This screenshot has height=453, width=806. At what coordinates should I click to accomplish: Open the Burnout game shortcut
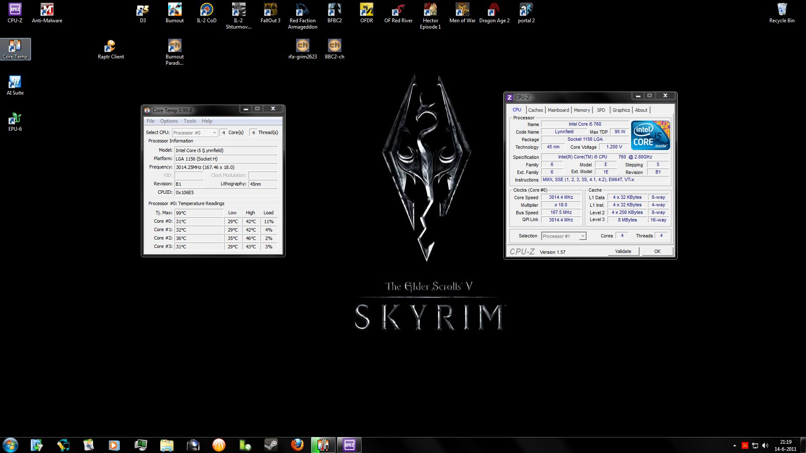(x=174, y=13)
